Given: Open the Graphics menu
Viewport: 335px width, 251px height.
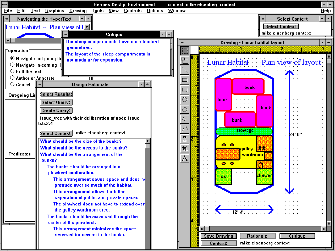Looking at the screenshot, I should point(54,11).
